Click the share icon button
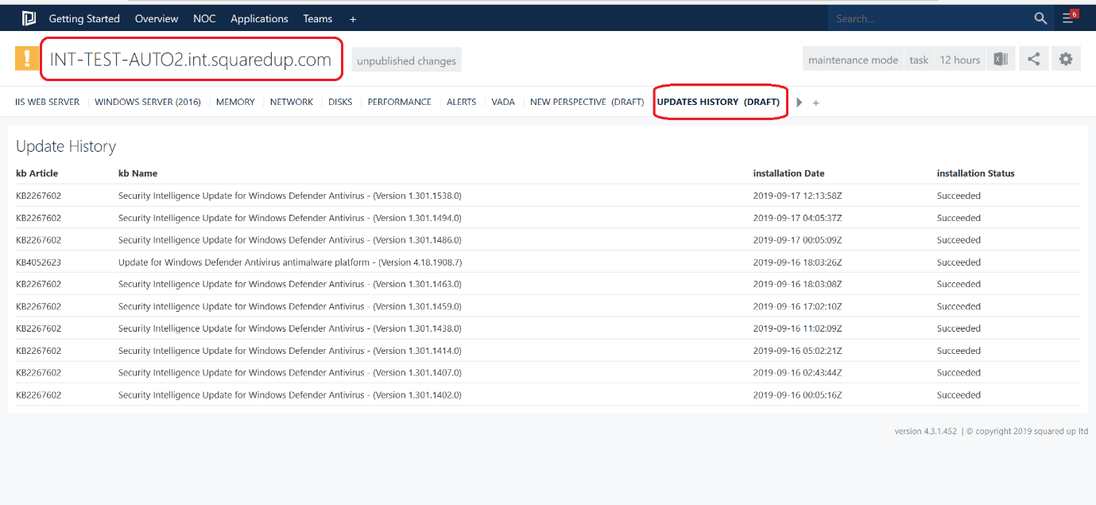 (x=1033, y=60)
